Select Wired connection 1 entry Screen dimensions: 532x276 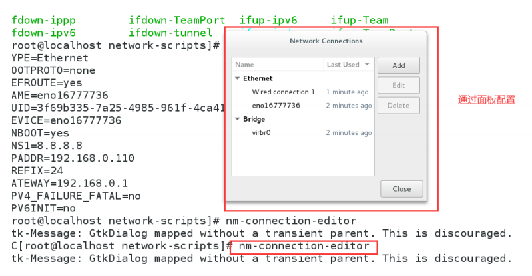(x=283, y=92)
